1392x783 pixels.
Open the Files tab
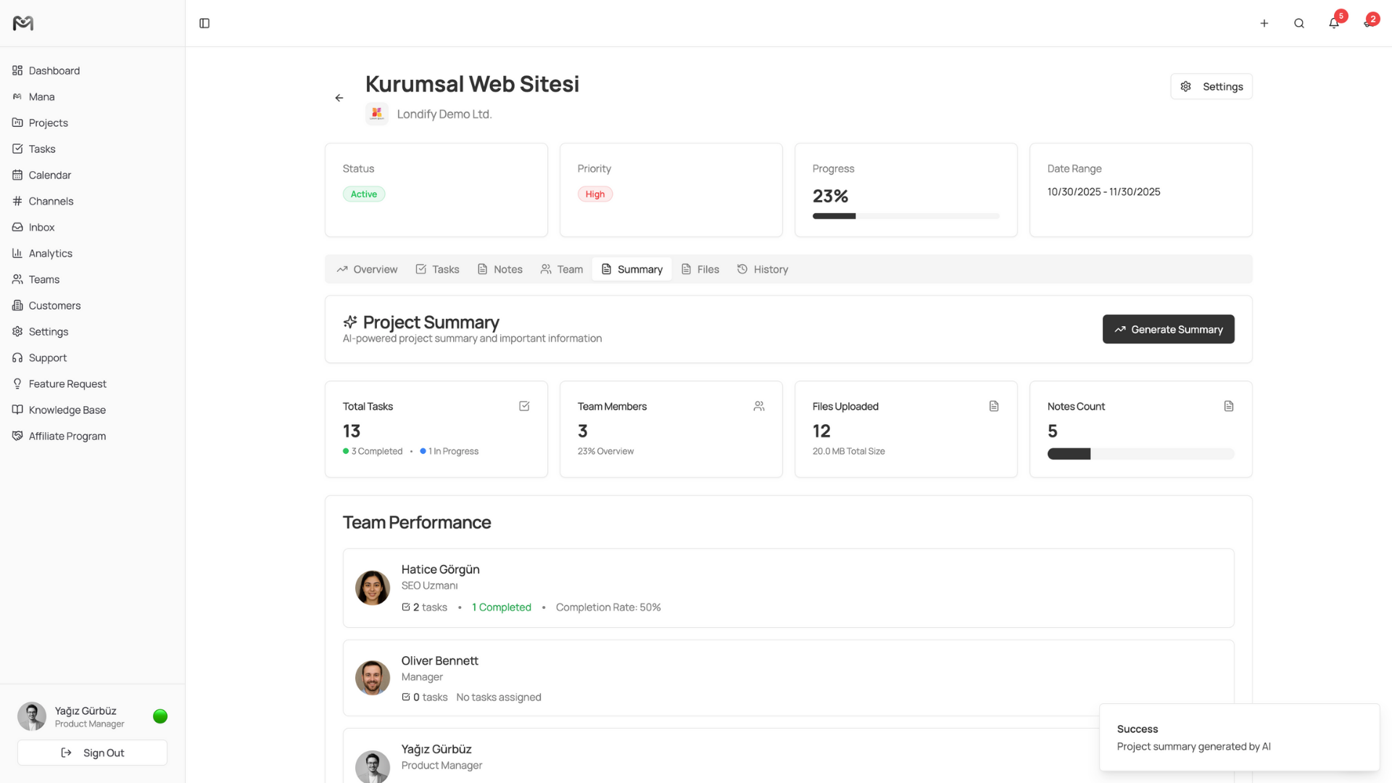tap(700, 269)
